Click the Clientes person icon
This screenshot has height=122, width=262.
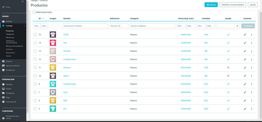coord(3,61)
